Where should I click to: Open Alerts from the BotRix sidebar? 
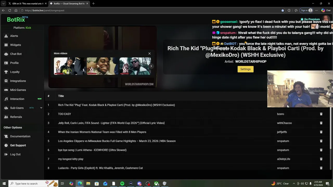click(x=14, y=36)
